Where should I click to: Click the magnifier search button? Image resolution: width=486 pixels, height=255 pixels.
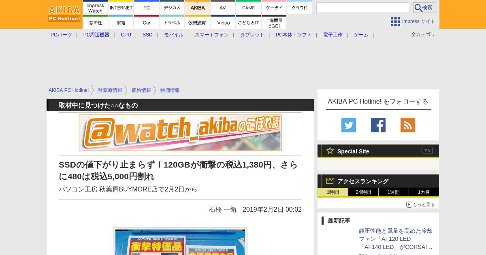pyautogui.click(x=424, y=8)
